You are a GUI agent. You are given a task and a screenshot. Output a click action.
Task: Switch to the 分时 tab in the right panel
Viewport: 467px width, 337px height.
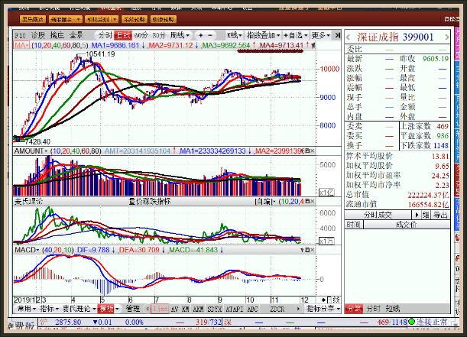[x=373, y=309]
